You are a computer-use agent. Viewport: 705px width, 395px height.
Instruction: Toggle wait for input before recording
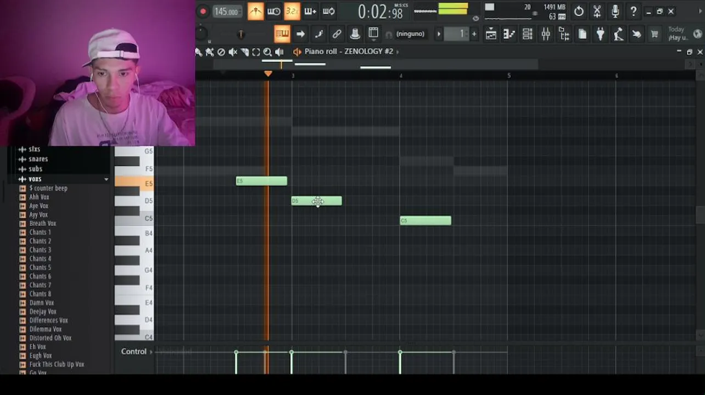tap(274, 12)
